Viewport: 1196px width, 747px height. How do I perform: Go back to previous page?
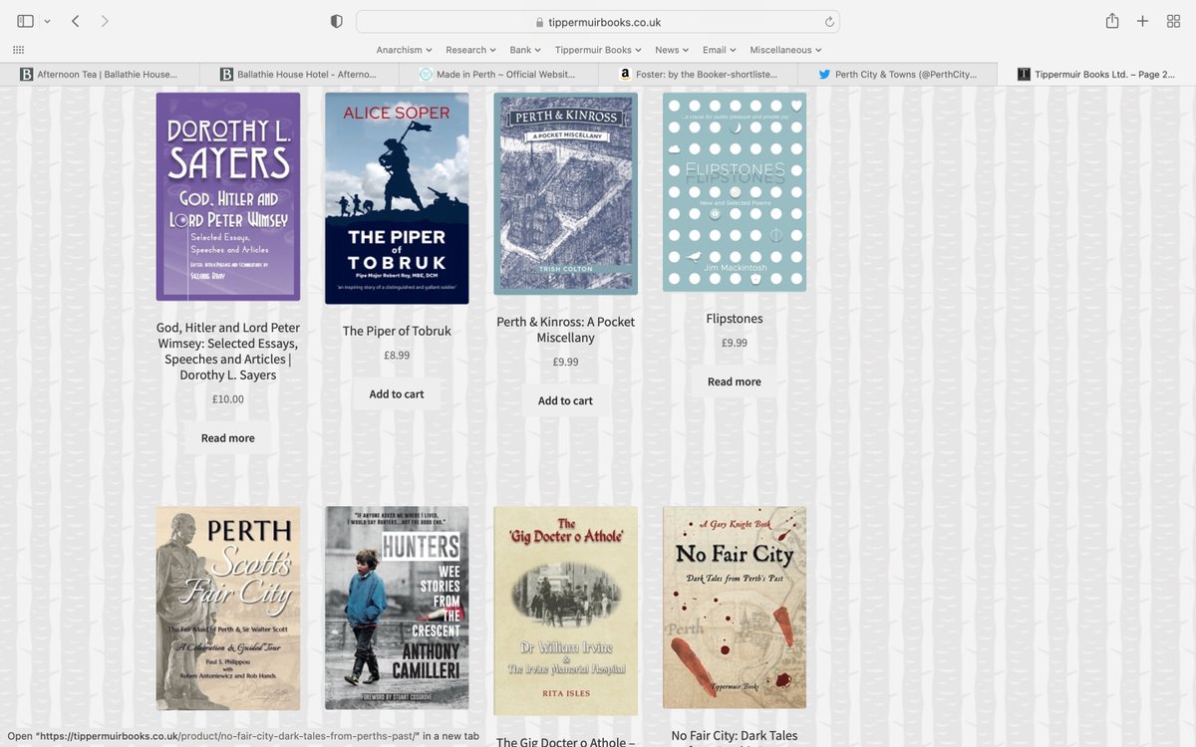tap(76, 21)
